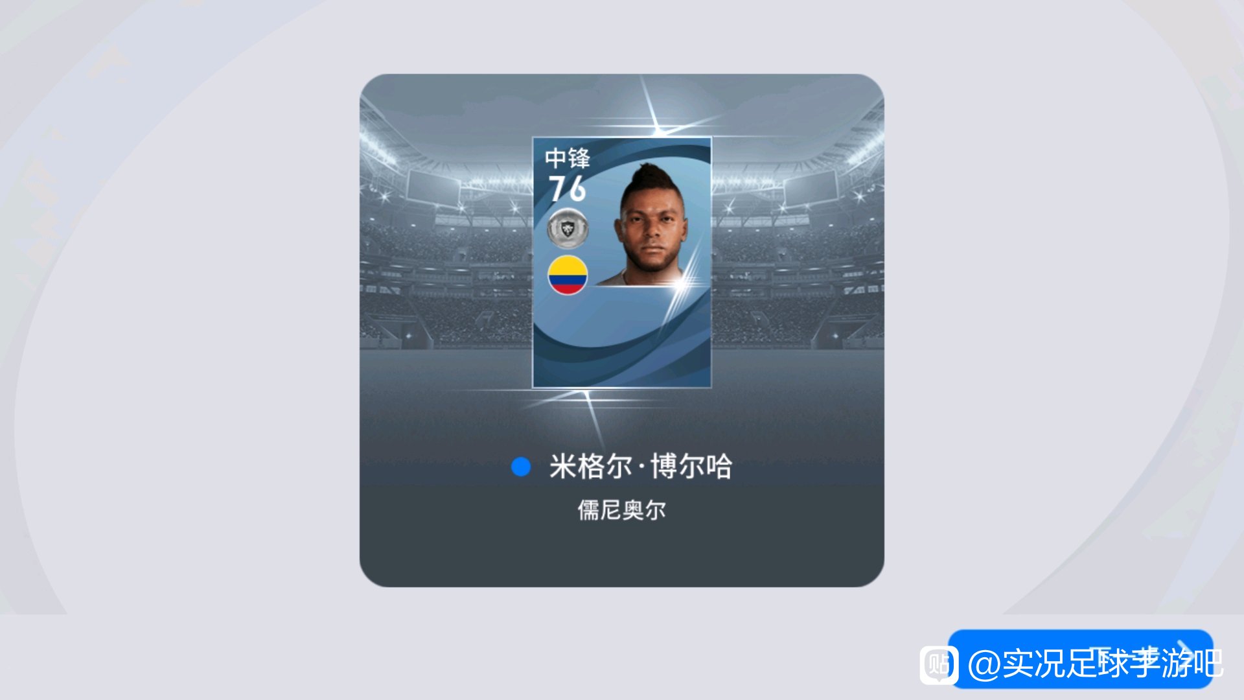The width and height of the screenshot is (1244, 700).
Task: Click the blue dot beside 米格尔·博尔哈
Action: [x=521, y=467]
